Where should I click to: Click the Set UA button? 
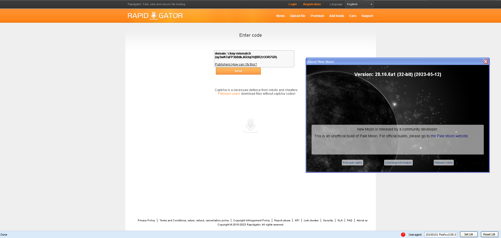click(x=469, y=234)
